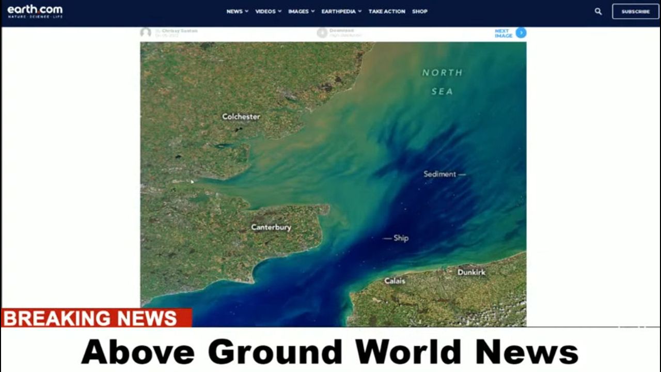
Task: Expand the Images dropdown menu
Action: coord(301,11)
